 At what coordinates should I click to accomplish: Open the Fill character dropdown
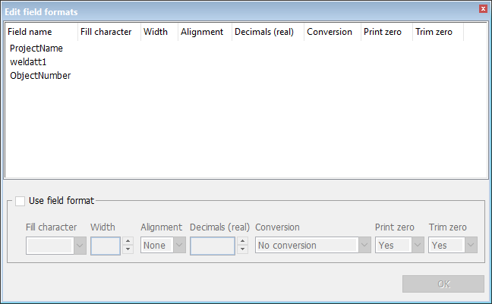80,246
